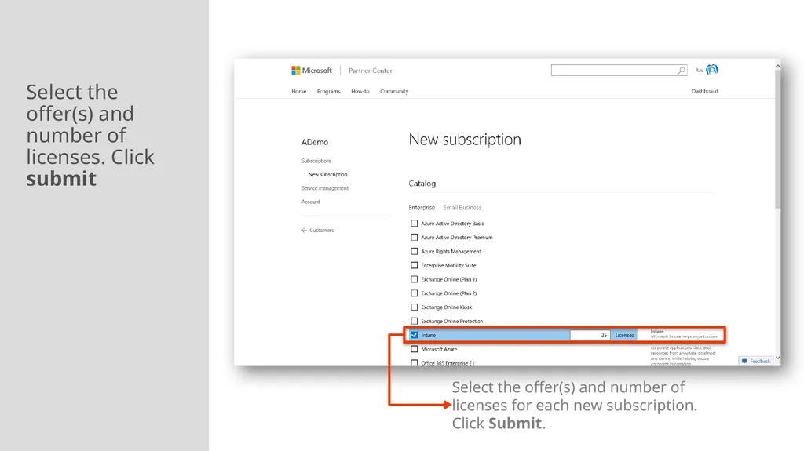Check Azure Active Directory Basic
The image size is (804, 451).
coord(415,224)
